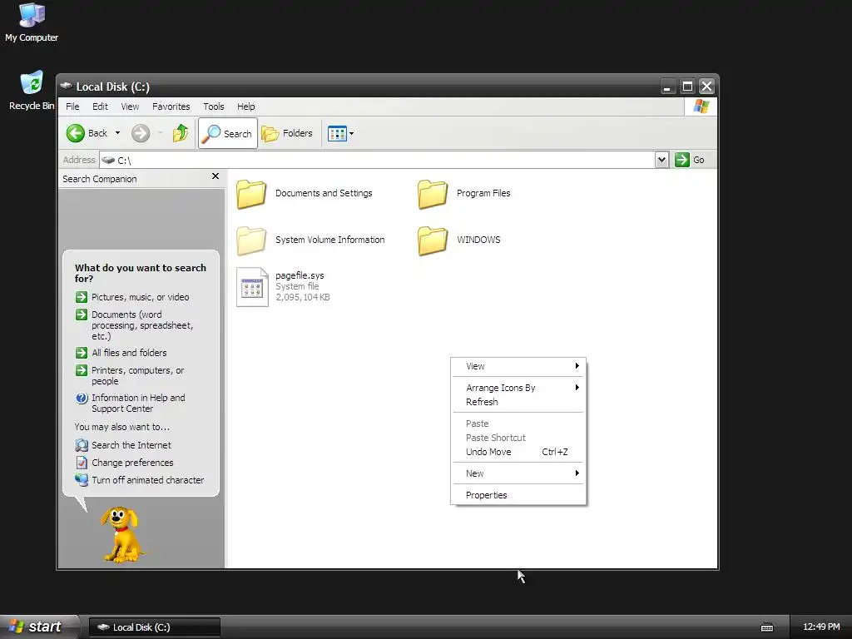The height and width of the screenshot is (639, 852).
Task: Click the keyboard icon in system tray
Action: point(766,627)
